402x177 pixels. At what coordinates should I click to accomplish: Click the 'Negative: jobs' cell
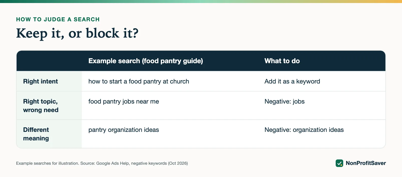284,102
